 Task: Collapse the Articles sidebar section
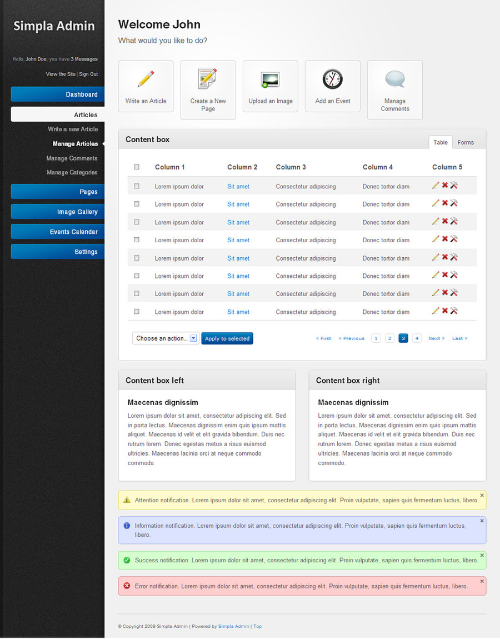(57, 114)
